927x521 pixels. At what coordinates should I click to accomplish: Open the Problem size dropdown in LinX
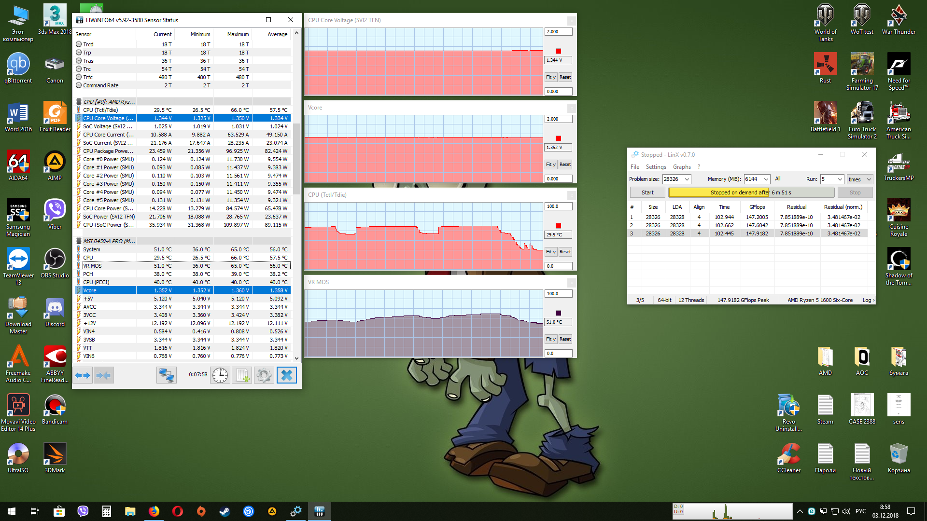(687, 179)
